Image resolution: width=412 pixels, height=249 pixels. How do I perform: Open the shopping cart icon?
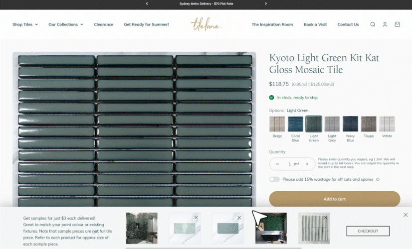[397, 24]
